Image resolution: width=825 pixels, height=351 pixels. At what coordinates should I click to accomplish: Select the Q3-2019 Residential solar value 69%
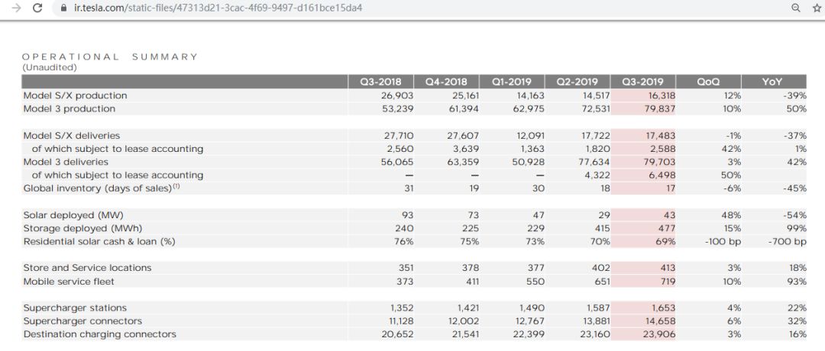coord(665,242)
